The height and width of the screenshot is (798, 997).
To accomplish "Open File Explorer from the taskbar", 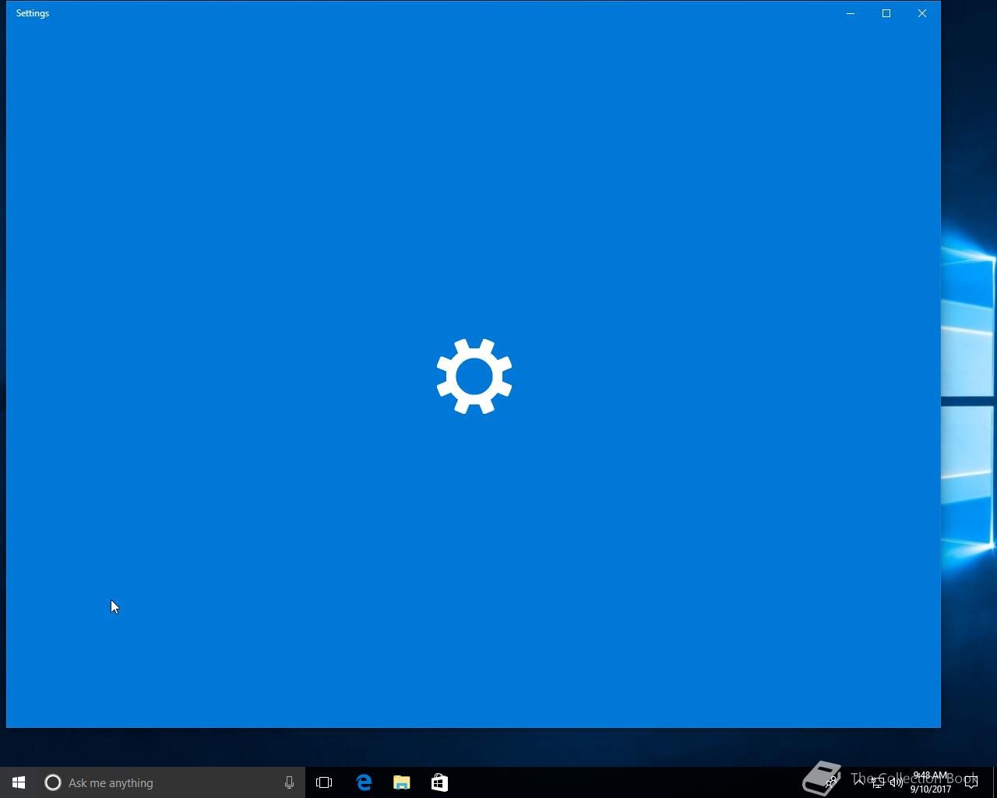I will 402,782.
